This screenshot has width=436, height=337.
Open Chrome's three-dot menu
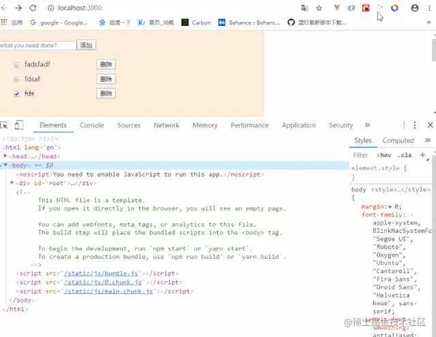pos(430,8)
